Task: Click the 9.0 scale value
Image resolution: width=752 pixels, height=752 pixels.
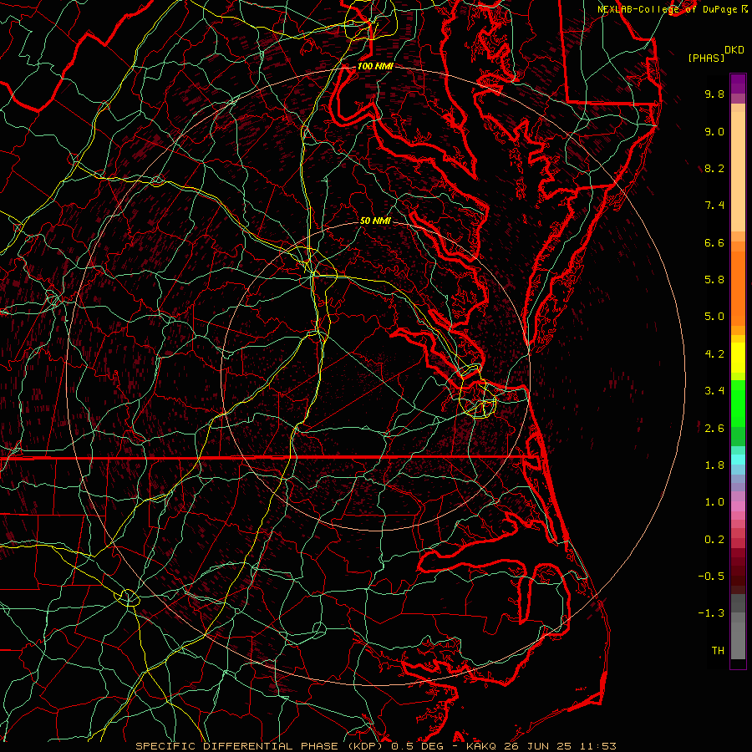Action: click(714, 131)
